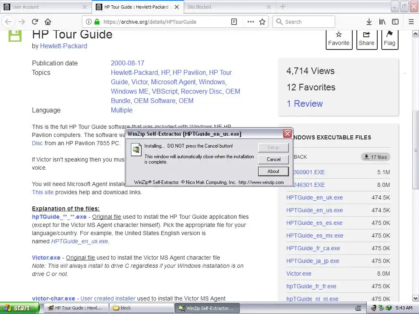419x314 pixels.
Task: Click the 5:43 AM taskbar clock
Action: 404,308
